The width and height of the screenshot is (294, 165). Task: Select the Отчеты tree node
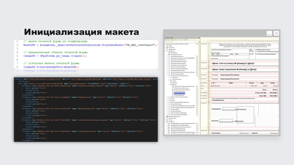pos(171,120)
